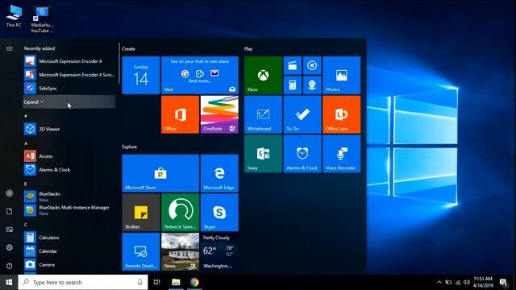
Task: Jump to letter B section header
Action: (26, 184)
